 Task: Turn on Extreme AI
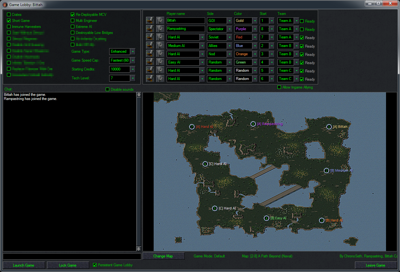73,27
